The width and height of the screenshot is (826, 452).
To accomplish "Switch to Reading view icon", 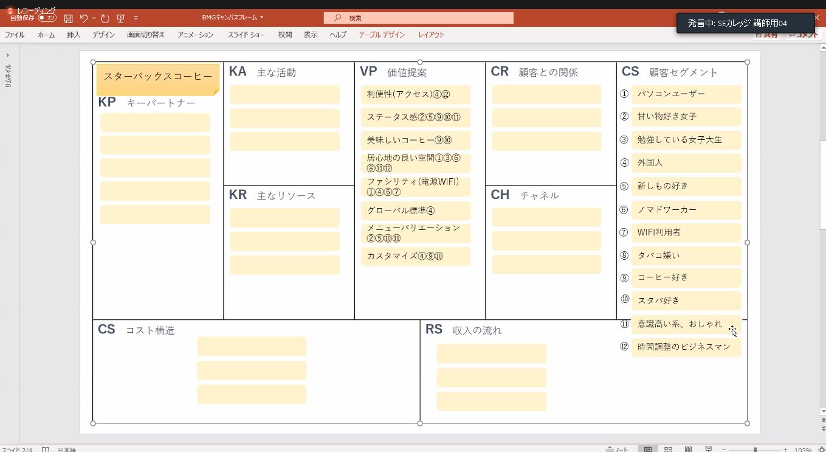I will (x=688, y=450).
